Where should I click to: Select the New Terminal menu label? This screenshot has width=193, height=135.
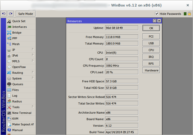pyautogui.click(x=22, y=113)
